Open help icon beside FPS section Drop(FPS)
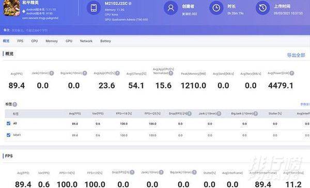This screenshot has width=310, height=188. (132, 172)
